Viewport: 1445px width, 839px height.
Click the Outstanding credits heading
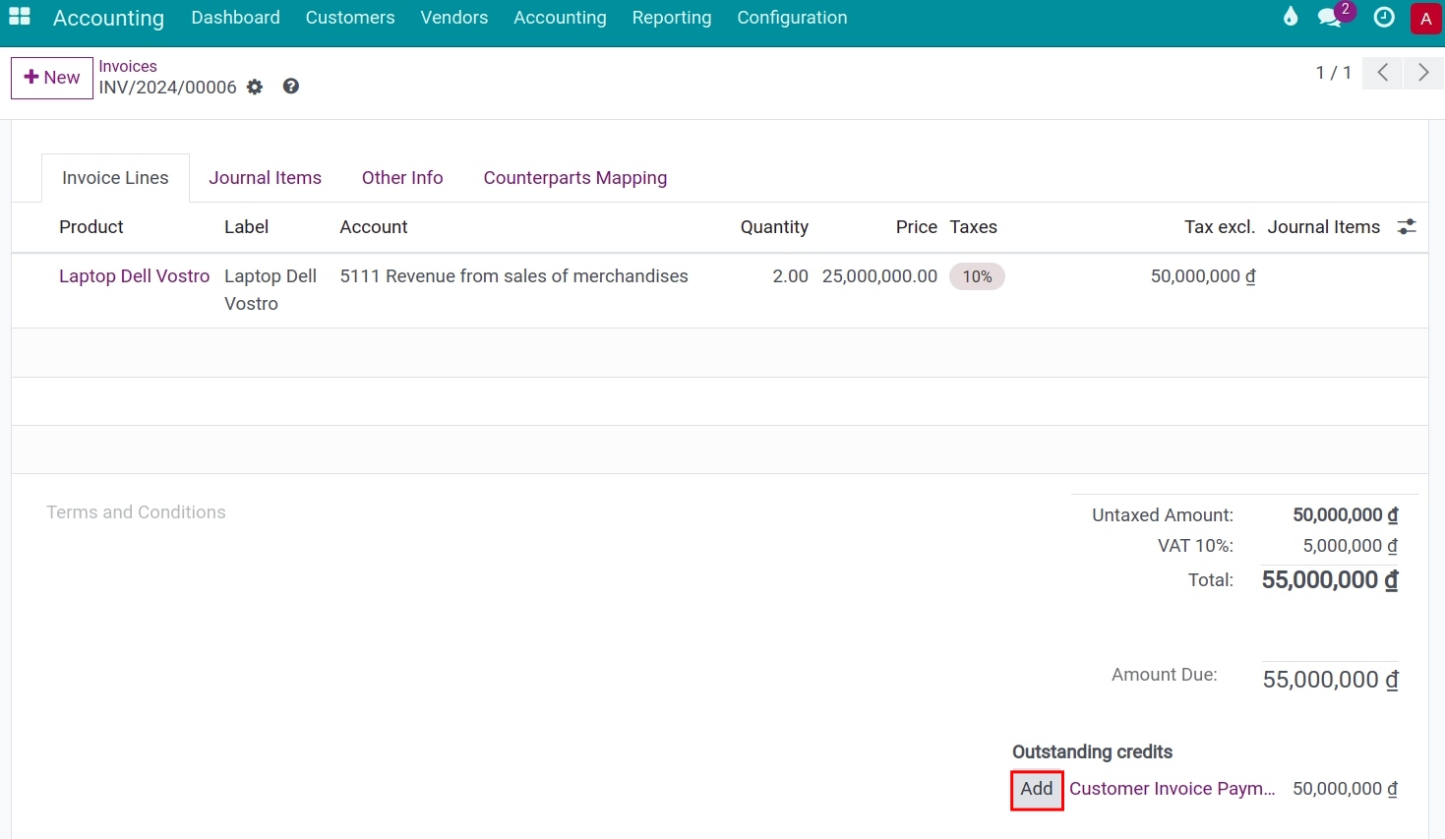pyautogui.click(x=1092, y=752)
